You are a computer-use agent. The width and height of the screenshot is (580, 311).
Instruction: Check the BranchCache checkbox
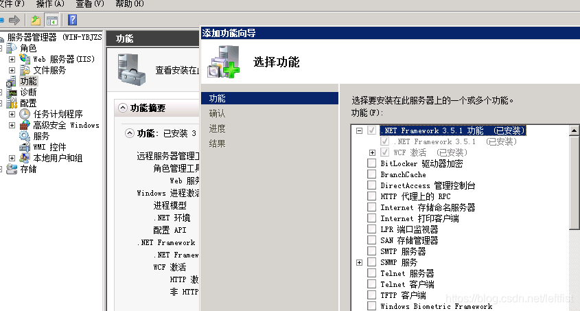click(x=372, y=174)
